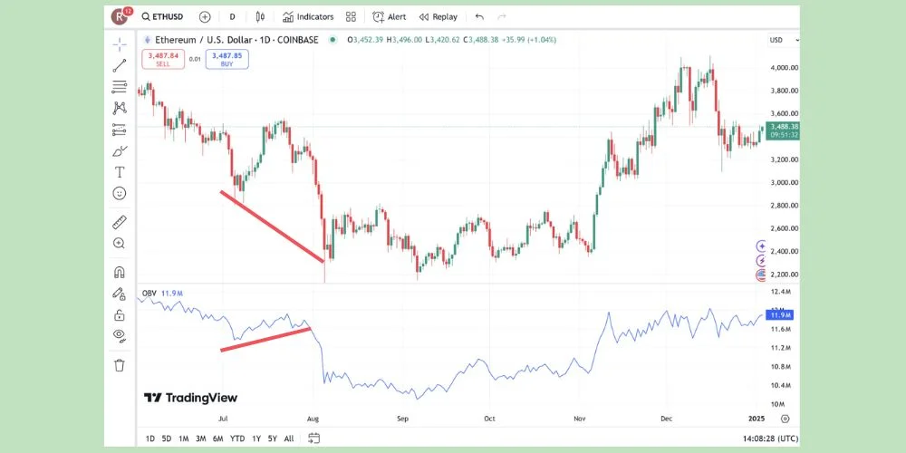Open the D timeframe interval dropdown
Image resolution: width=906 pixels, height=453 pixels.
click(233, 16)
